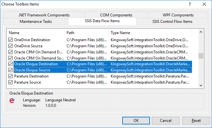Switch to SSIS Control Flow Items tab
The image size is (212, 128).
tap(172, 22)
